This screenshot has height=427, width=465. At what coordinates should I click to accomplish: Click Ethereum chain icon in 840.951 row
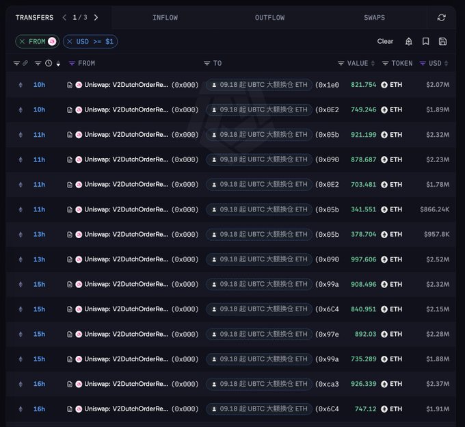[x=21, y=309]
